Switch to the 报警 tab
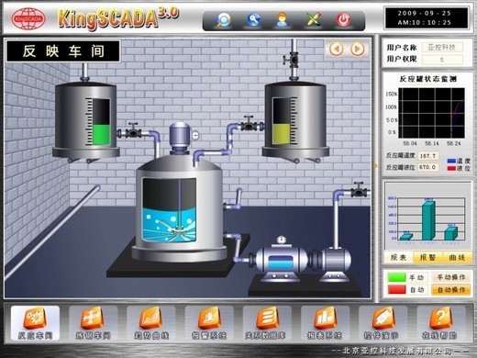The height and width of the screenshot is (358, 477). click(427, 258)
